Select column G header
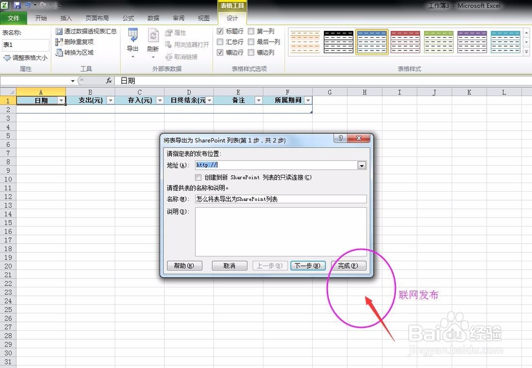The image size is (532, 368). click(x=330, y=92)
